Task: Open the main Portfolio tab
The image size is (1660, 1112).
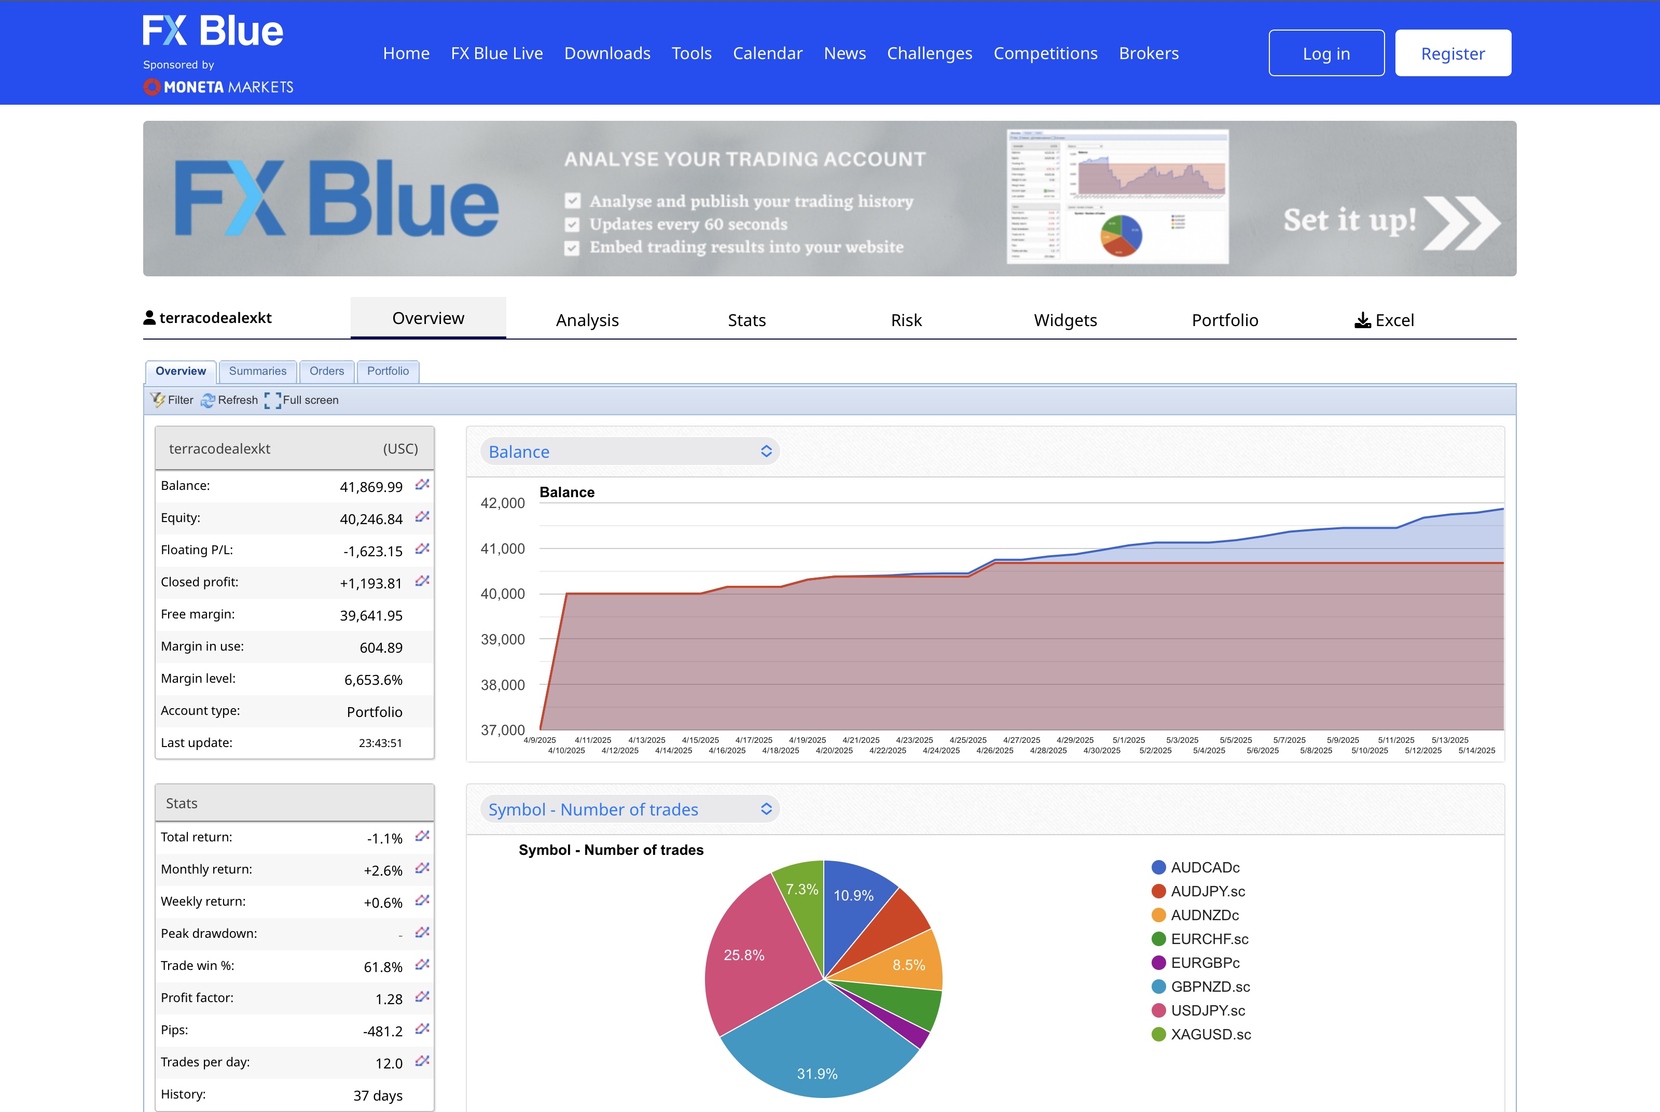Action: [1225, 320]
